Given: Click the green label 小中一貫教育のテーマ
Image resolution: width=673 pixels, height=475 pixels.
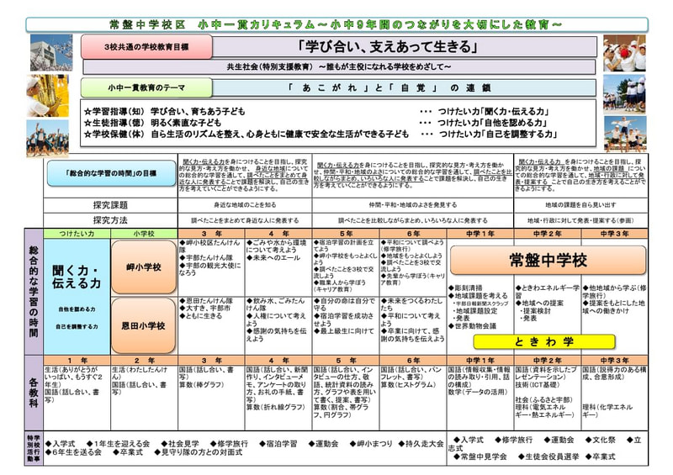Looking at the screenshot, I should pos(146,88).
